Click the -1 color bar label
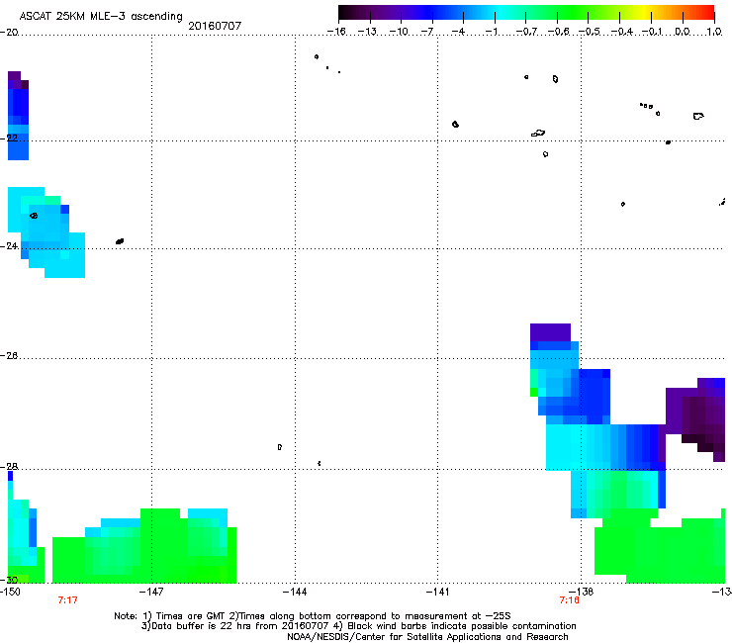732x643 pixels. point(491,32)
